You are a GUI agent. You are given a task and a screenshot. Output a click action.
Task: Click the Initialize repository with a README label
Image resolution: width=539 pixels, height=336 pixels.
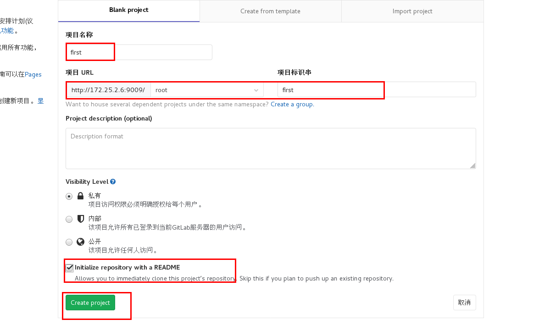[127, 267]
